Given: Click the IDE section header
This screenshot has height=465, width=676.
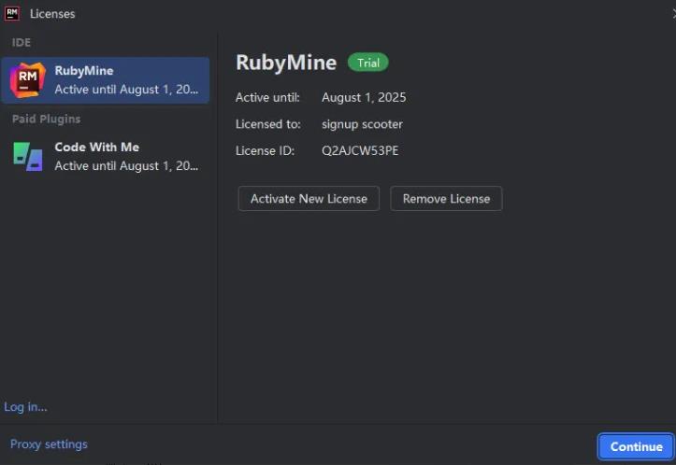Looking at the screenshot, I should [x=22, y=43].
